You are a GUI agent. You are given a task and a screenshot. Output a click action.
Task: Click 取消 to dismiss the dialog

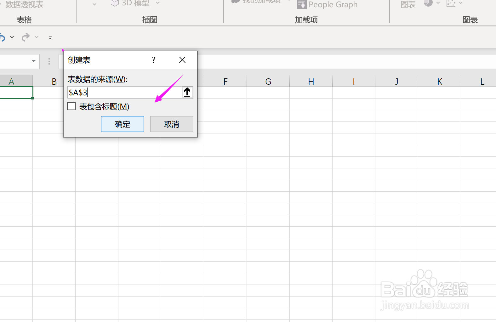172,124
